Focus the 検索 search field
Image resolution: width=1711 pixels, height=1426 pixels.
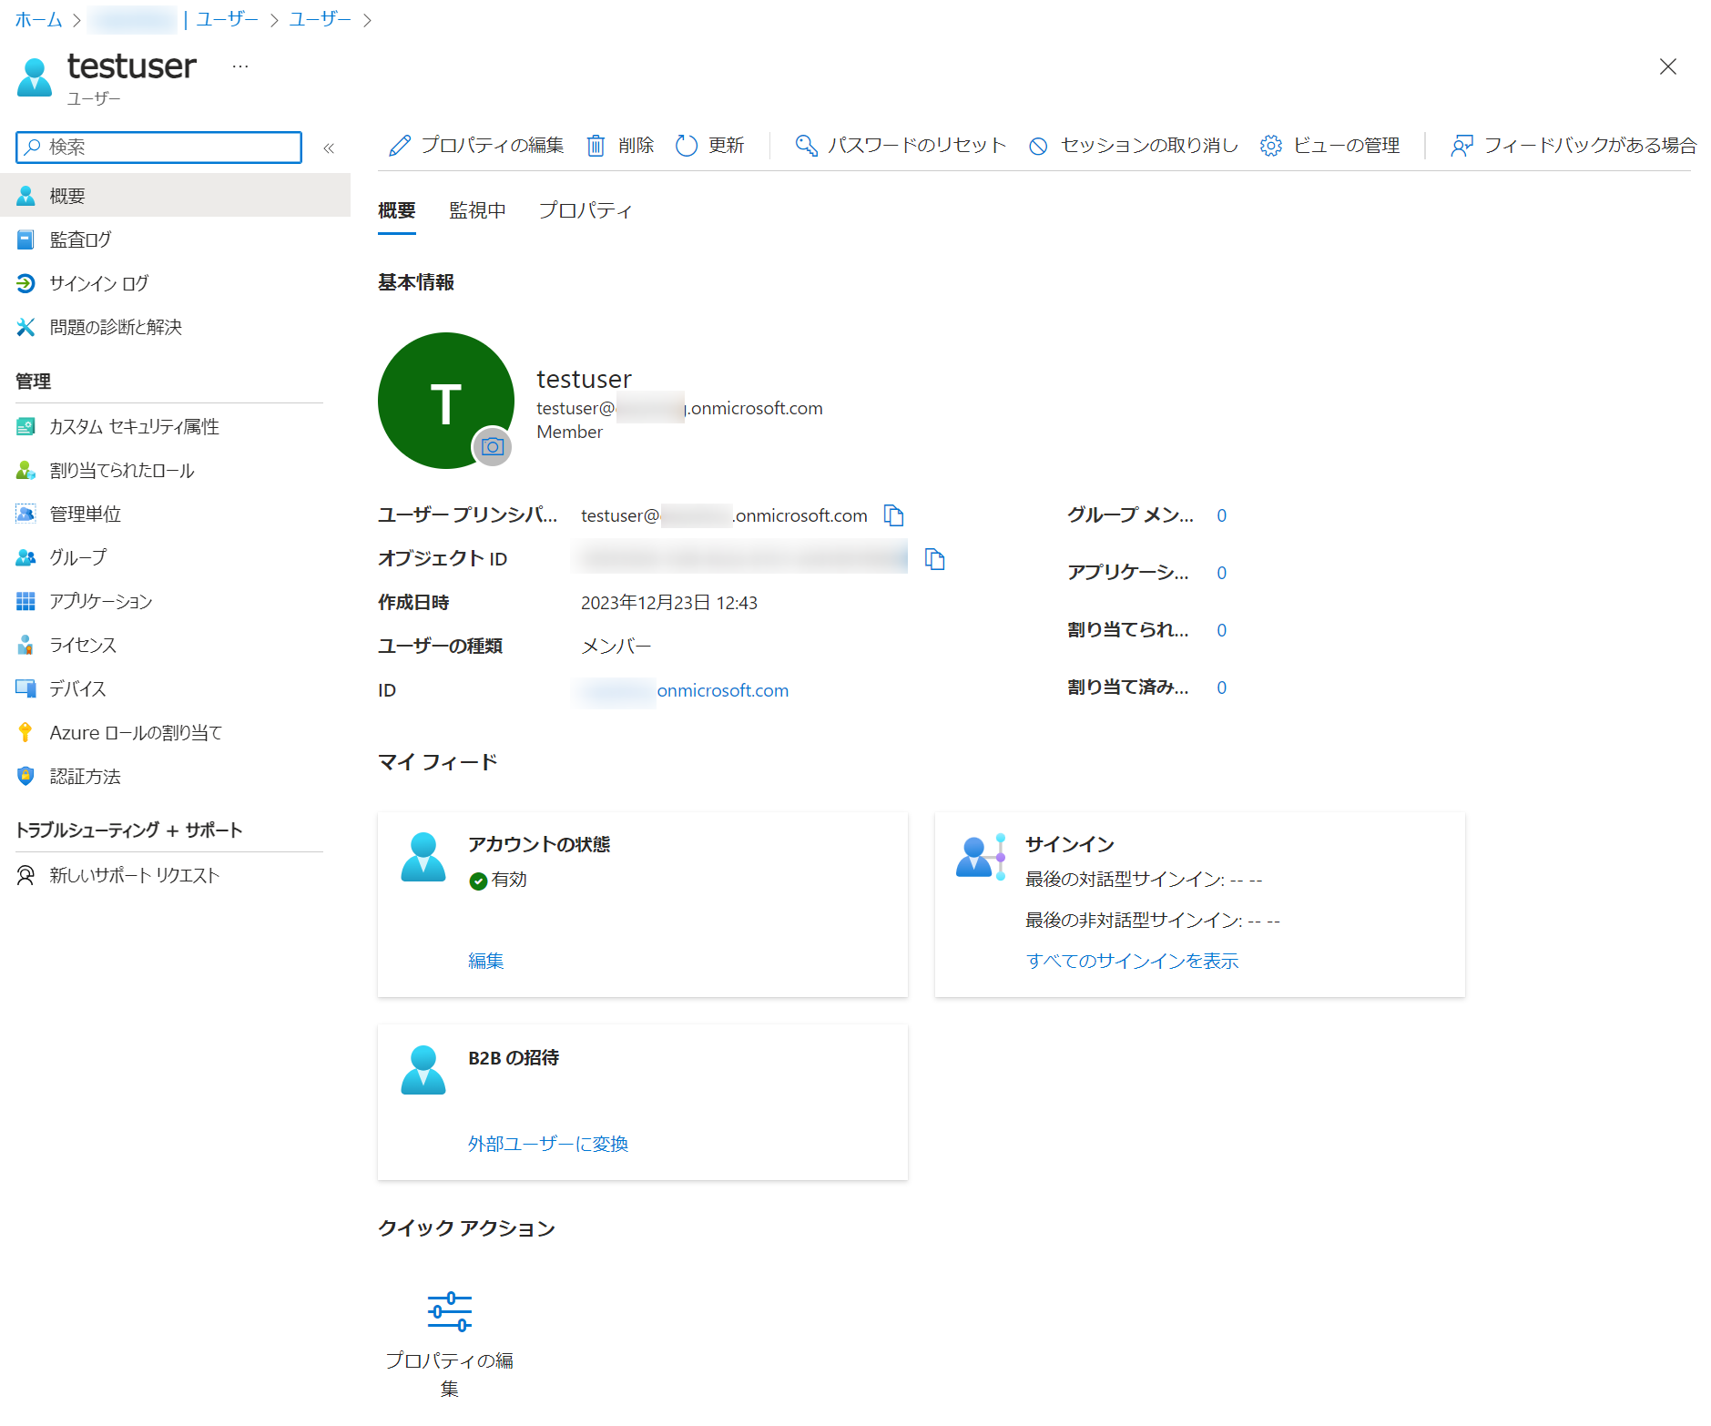(x=158, y=147)
